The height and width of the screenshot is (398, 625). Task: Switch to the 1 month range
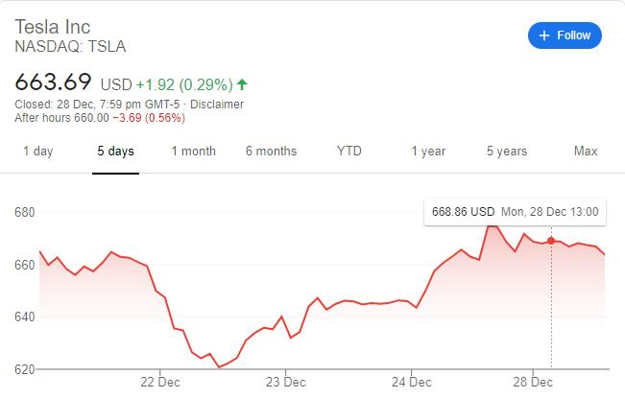(193, 152)
